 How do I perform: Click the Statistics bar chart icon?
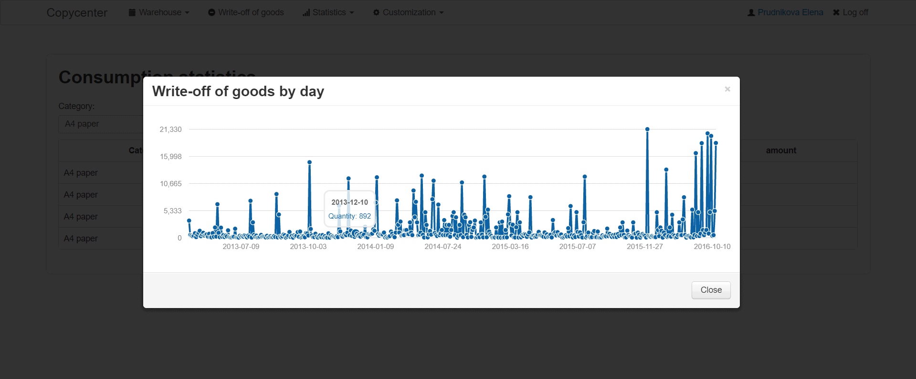tap(306, 12)
